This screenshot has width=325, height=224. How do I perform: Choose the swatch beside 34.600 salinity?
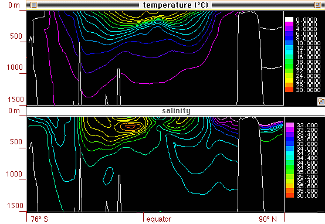(x=290, y=162)
